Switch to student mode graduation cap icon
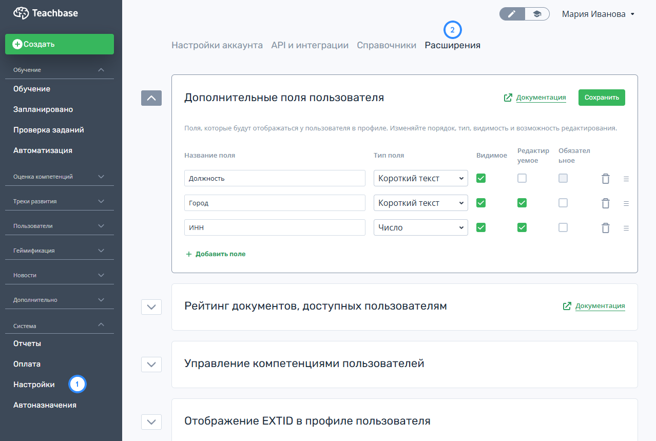The width and height of the screenshot is (656, 441). tap(537, 14)
